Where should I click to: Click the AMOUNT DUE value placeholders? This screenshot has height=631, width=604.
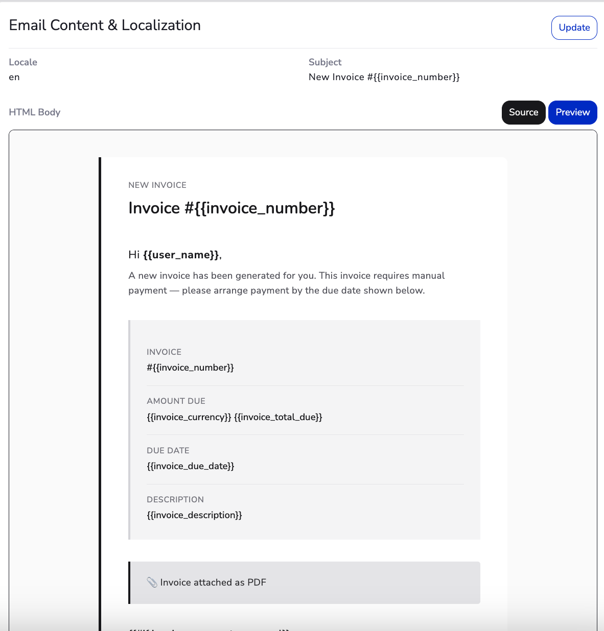pos(235,417)
